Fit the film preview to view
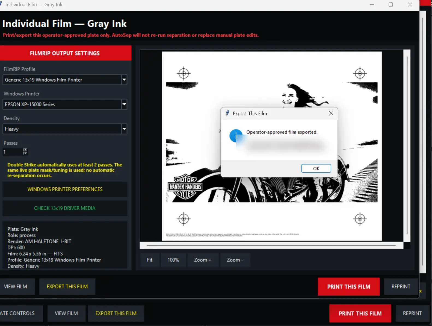The width and height of the screenshot is (432, 326). 150,260
